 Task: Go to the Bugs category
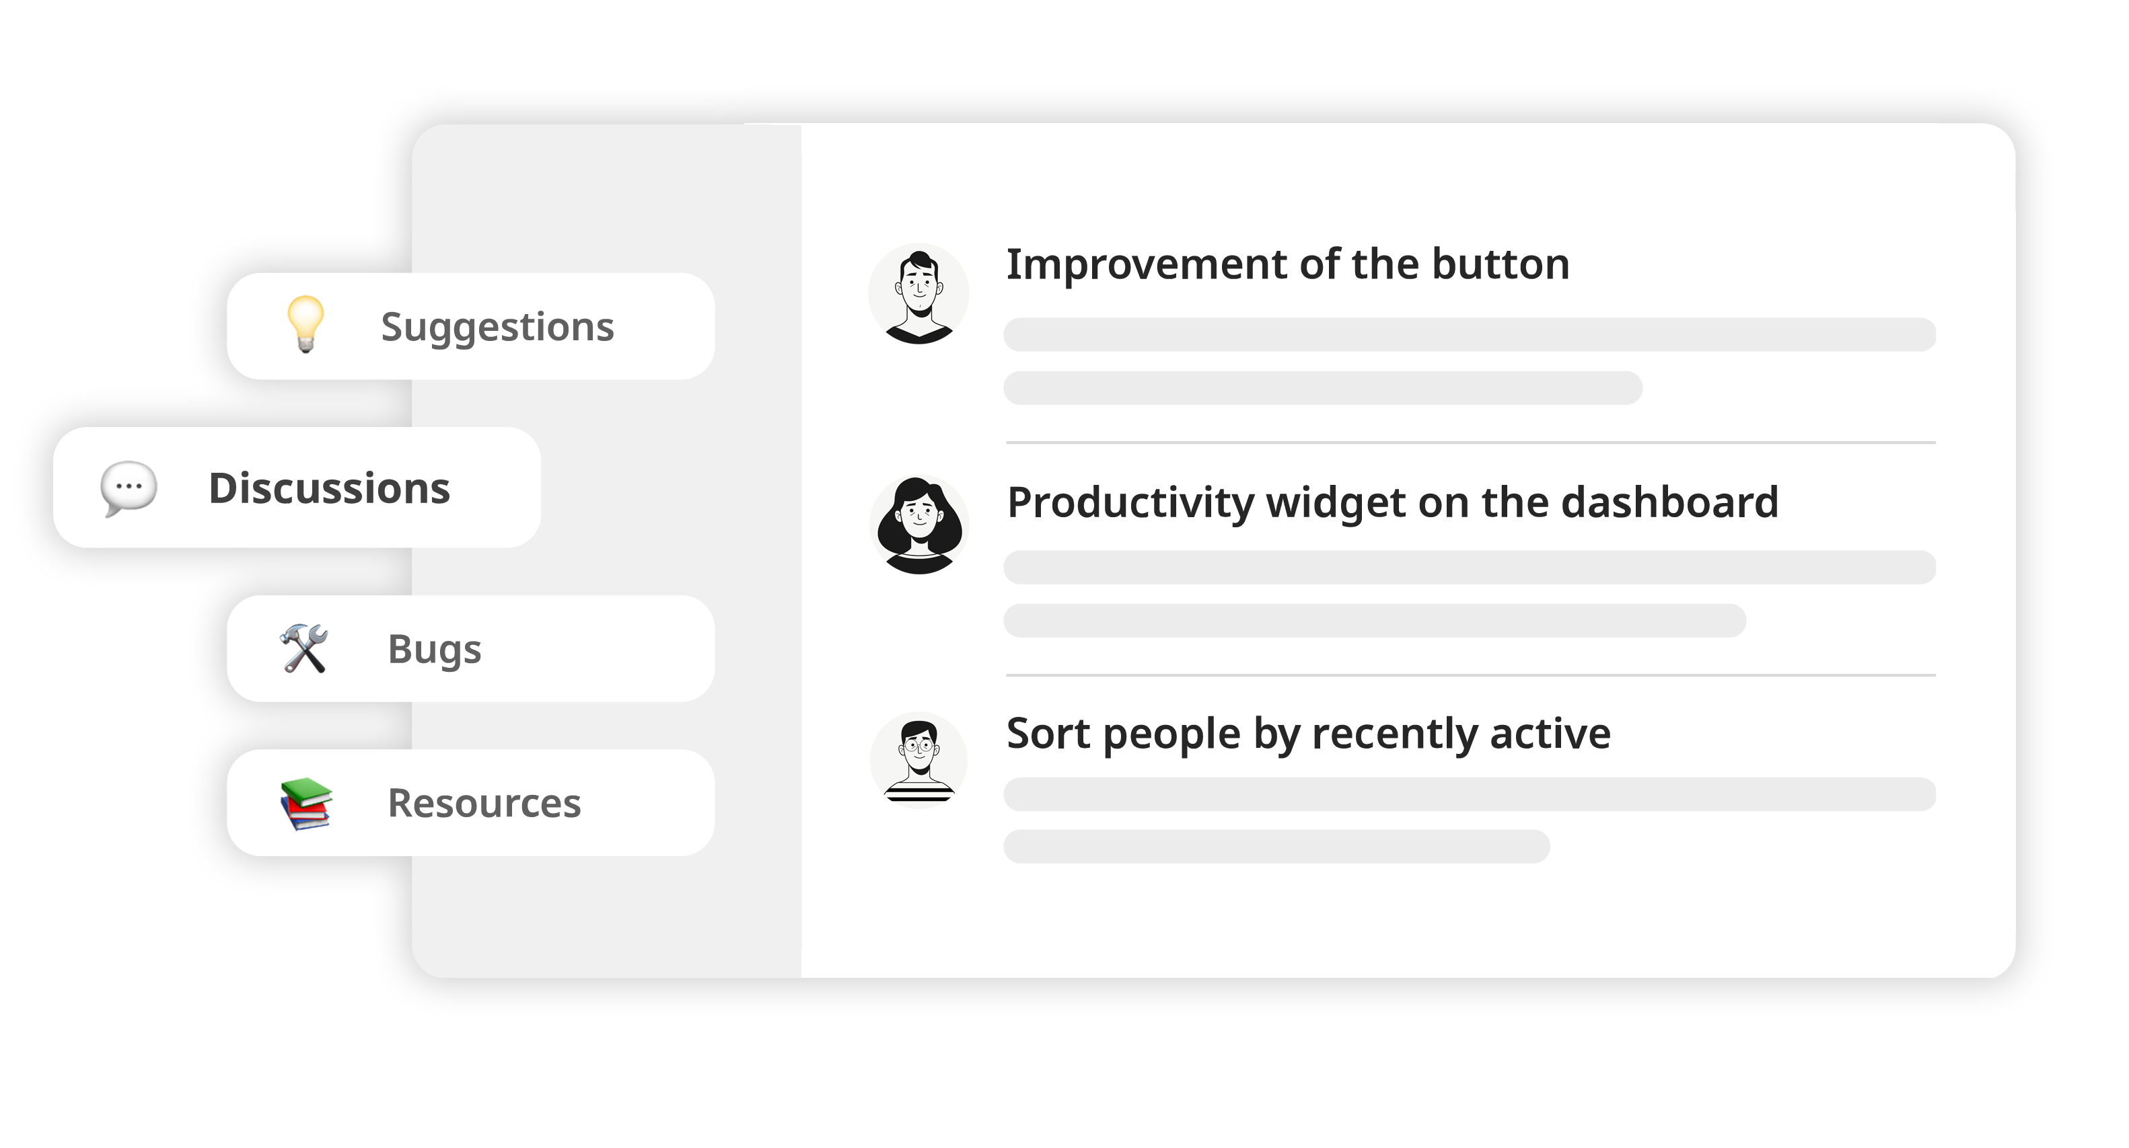click(x=434, y=649)
